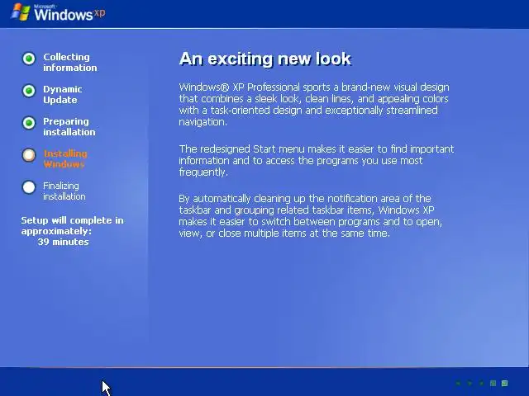Click the 39 minutes time estimate
This screenshot has height=396, width=529.
point(63,242)
